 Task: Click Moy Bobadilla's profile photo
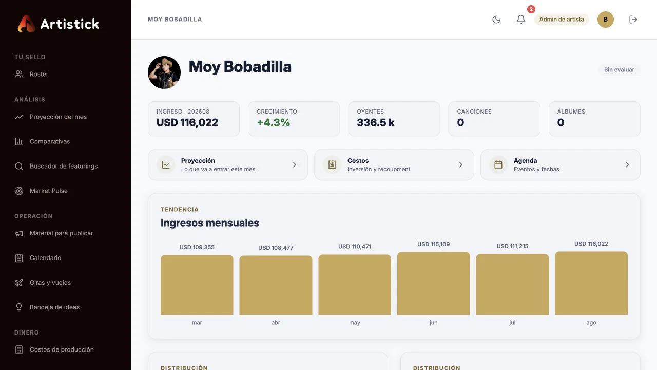coord(164,72)
